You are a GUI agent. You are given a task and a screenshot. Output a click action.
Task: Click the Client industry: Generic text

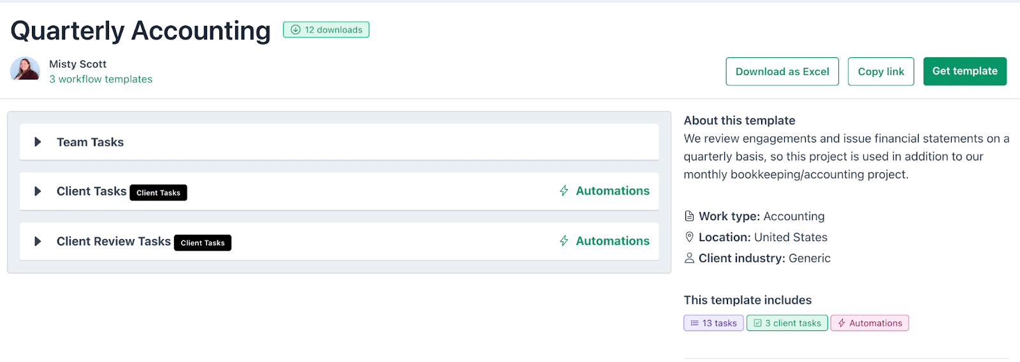coord(764,258)
